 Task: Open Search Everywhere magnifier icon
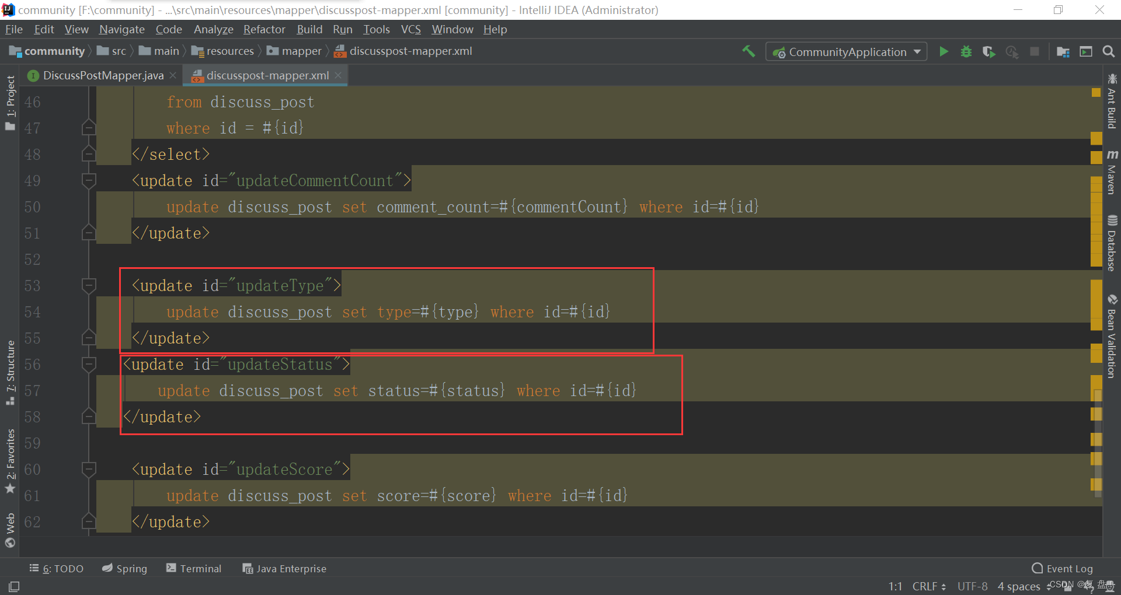coord(1108,51)
